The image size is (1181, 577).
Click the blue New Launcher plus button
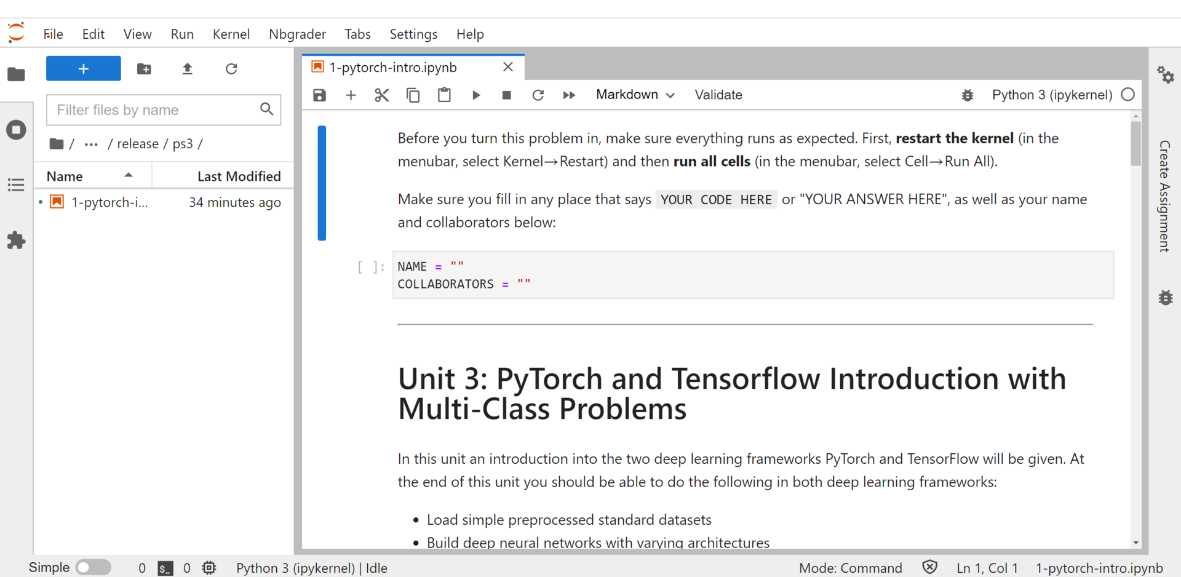tap(84, 68)
